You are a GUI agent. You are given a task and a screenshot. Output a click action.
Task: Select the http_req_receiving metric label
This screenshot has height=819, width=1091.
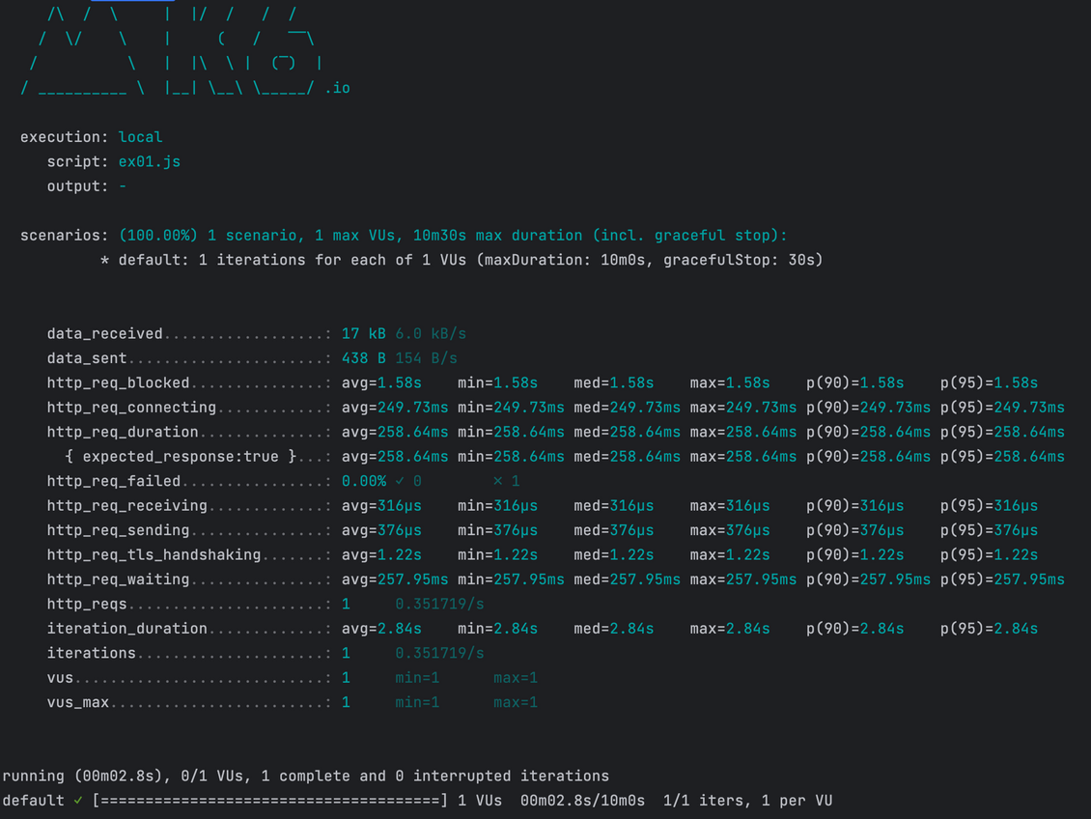127,506
